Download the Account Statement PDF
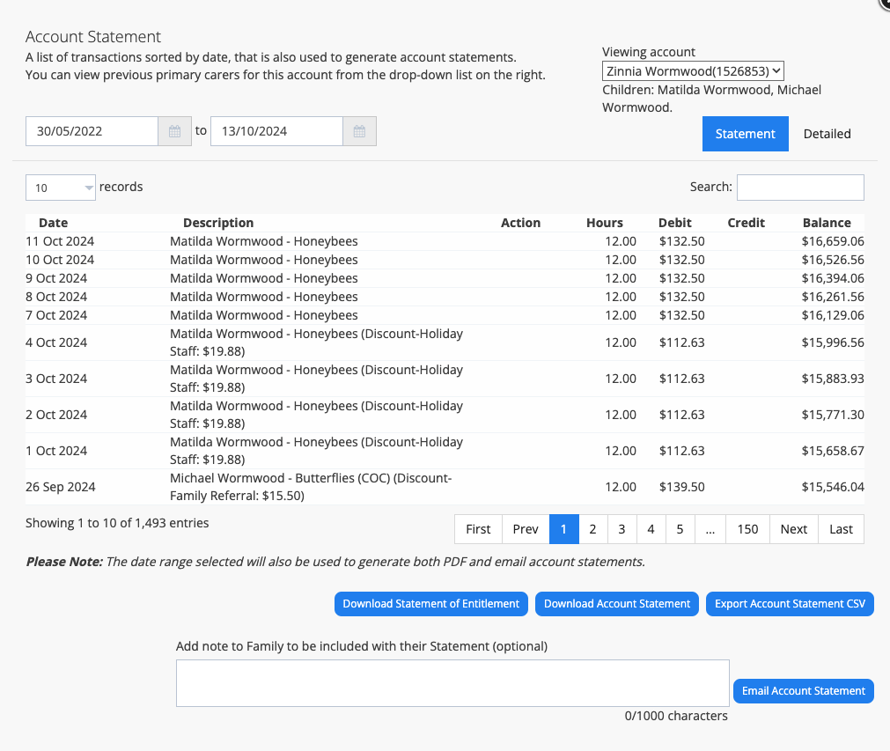This screenshot has height=751, width=890. tap(616, 604)
